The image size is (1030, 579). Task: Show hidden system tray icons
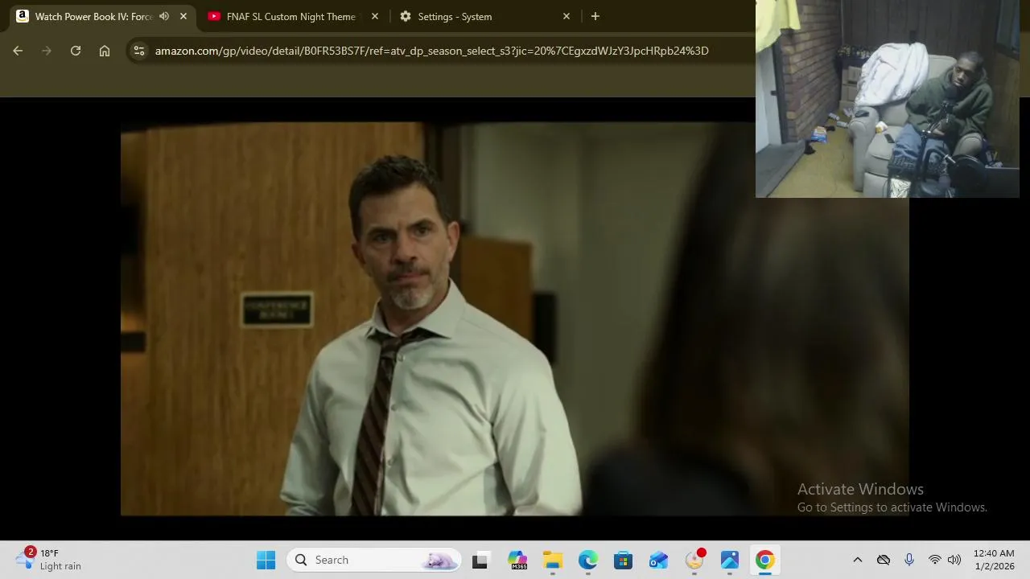click(858, 560)
